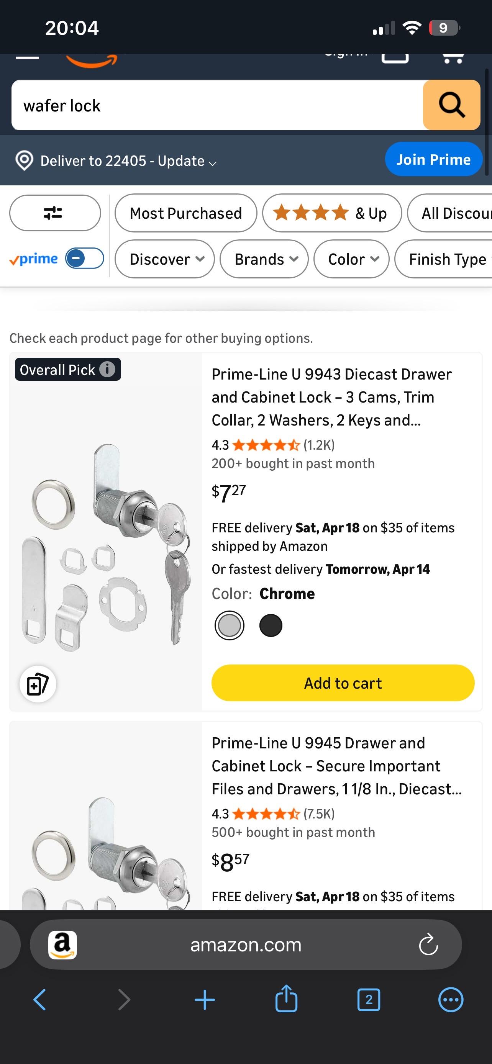Add the Prime-Line U 9943 lock to cart
This screenshot has width=492, height=1064.
point(343,683)
